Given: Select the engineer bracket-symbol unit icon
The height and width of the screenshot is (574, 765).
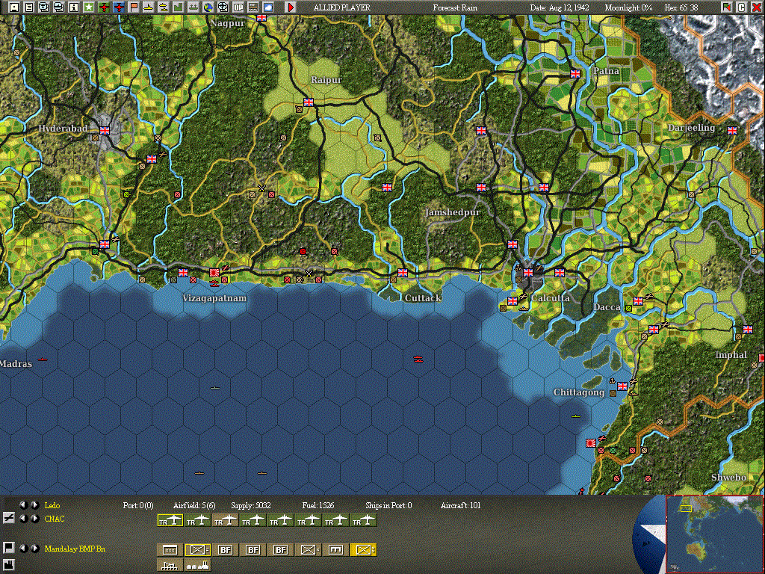Looking at the screenshot, I should tap(335, 550).
